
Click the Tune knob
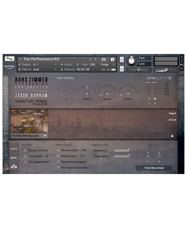131,61
